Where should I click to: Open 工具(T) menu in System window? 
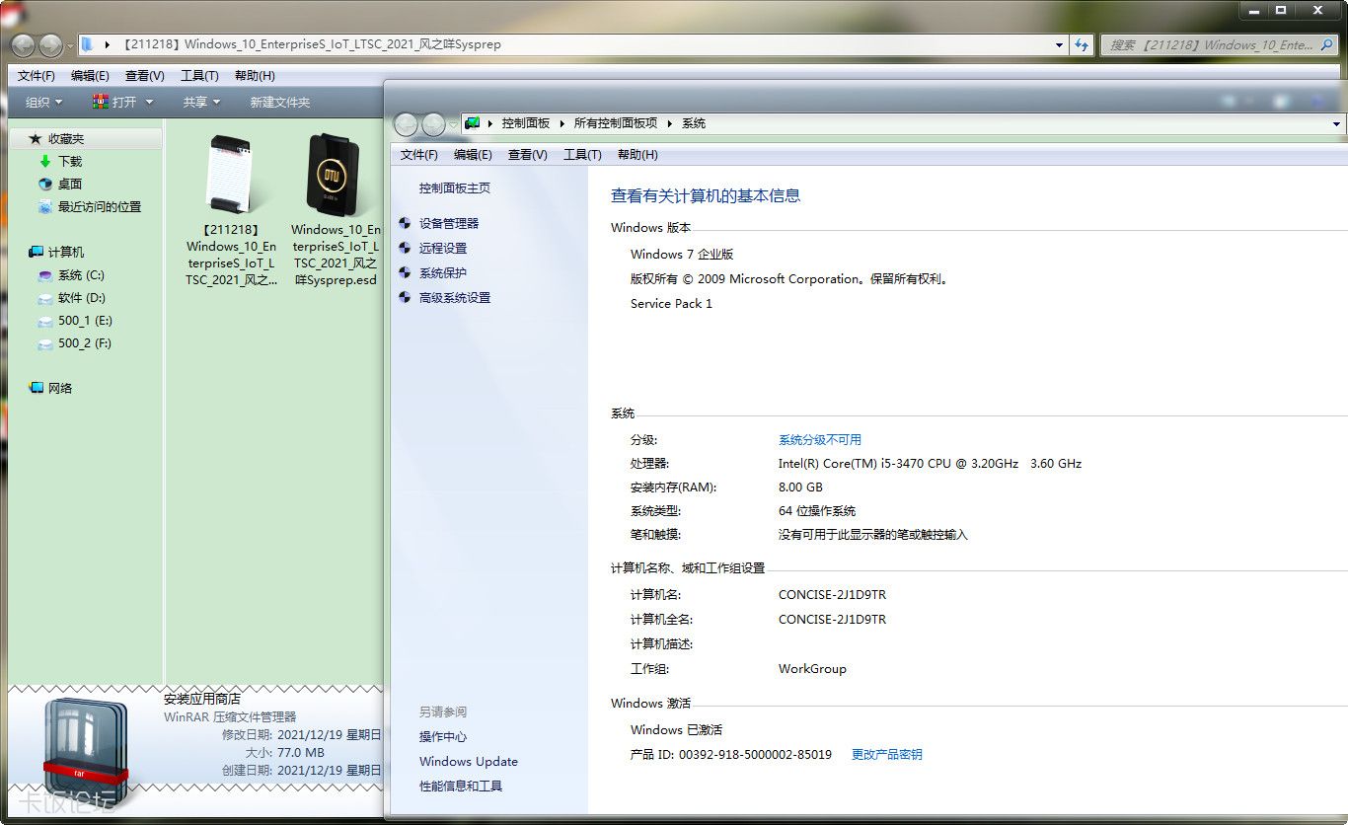point(582,155)
